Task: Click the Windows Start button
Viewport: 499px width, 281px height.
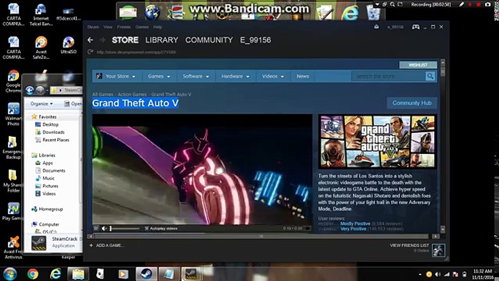Action: tap(9, 274)
